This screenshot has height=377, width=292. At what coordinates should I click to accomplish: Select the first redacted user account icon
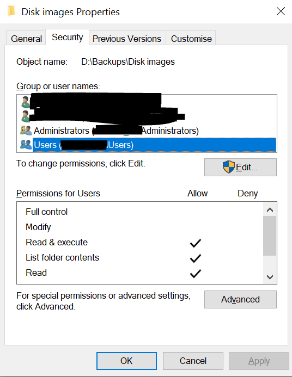[26, 102]
